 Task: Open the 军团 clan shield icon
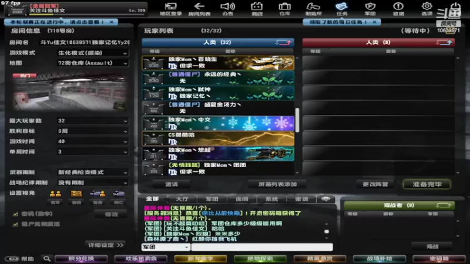(x=370, y=9)
